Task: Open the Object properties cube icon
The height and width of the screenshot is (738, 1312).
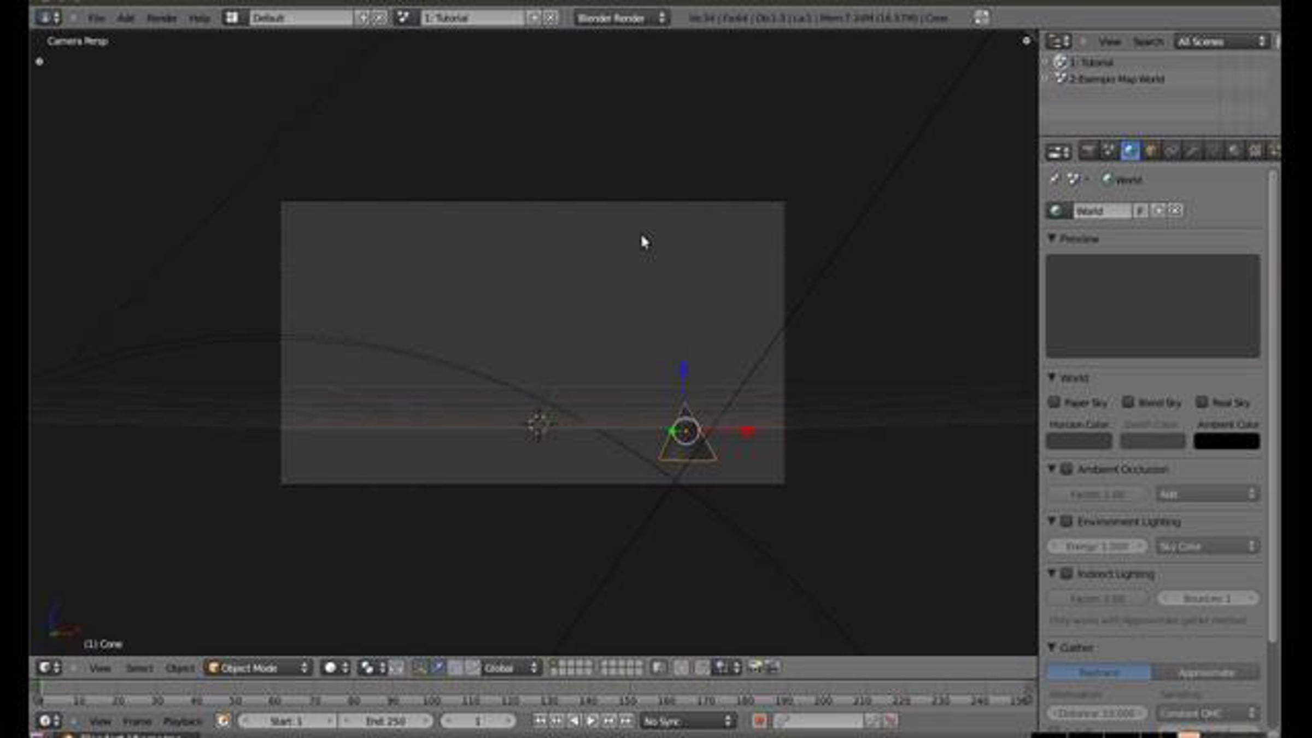Action: click(x=1151, y=151)
